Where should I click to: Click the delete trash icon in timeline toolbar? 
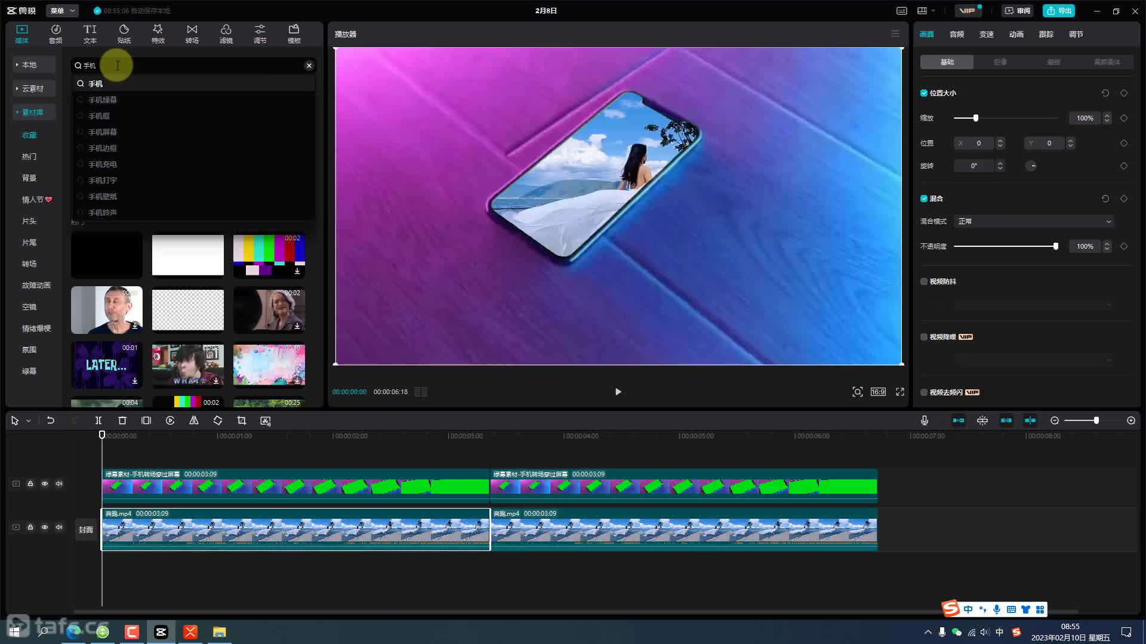(122, 420)
